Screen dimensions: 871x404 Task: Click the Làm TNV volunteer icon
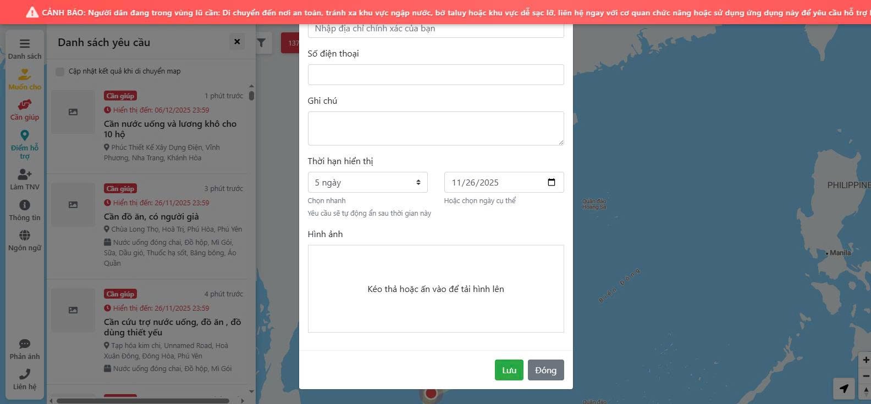pos(25,175)
